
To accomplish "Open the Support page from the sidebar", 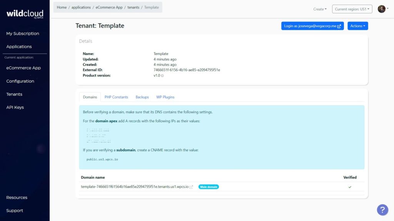I will (x=15, y=210).
